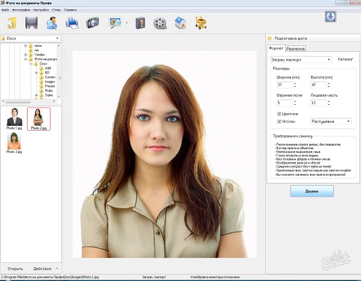
Task: Click the folder tree scrollbar up arrow
Action: click(59, 46)
